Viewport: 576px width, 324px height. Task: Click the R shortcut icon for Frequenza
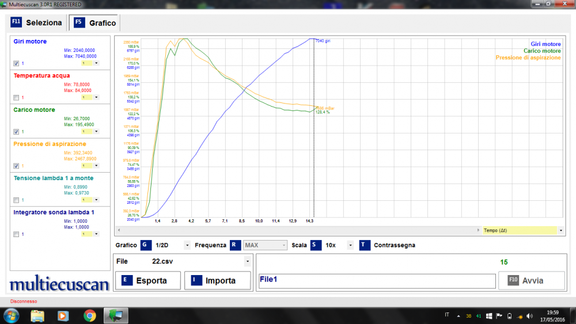pyautogui.click(x=235, y=245)
